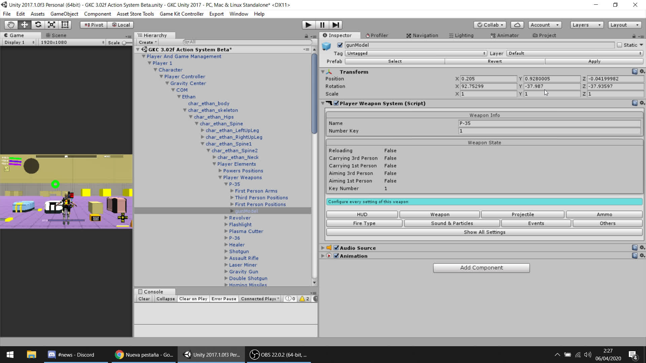The width and height of the screenshot is (646, 363).
Task: Disable the Audio Source component checkbox
Action: [x=336, y=248]
